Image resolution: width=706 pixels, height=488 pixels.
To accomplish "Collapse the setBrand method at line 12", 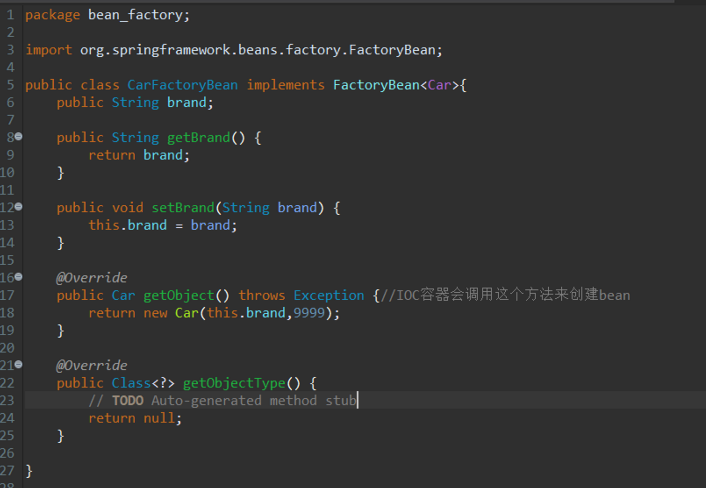I will pyautogui.click(x=18, y=207).
